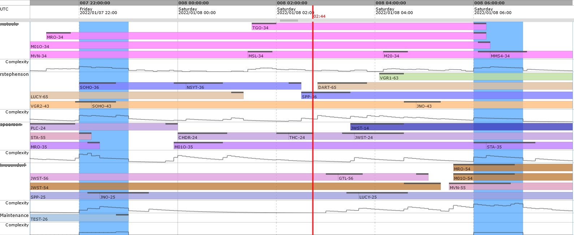This screenshot has height=235, width=574.
Task: Click the Complexity label below the Maintenance row
Action: click(17, 225)
